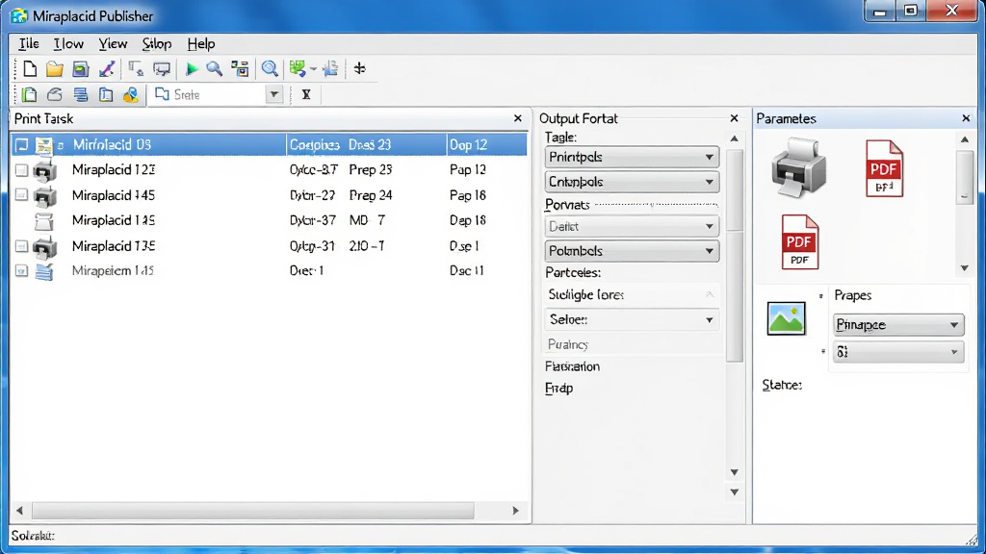
Task: Click left arrow of horizontal scrollbar
Action: (19, 511)
